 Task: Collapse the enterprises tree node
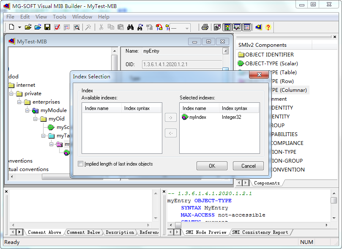click(x=19, y=102)
